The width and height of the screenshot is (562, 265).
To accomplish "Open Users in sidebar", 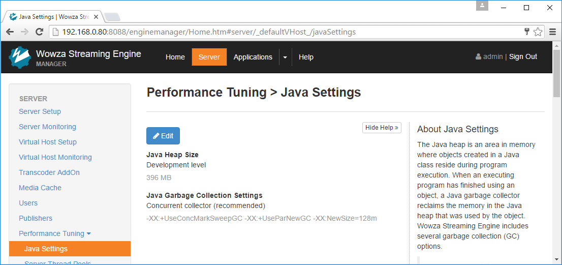I will pyautogui.click(x=28, y=203).
